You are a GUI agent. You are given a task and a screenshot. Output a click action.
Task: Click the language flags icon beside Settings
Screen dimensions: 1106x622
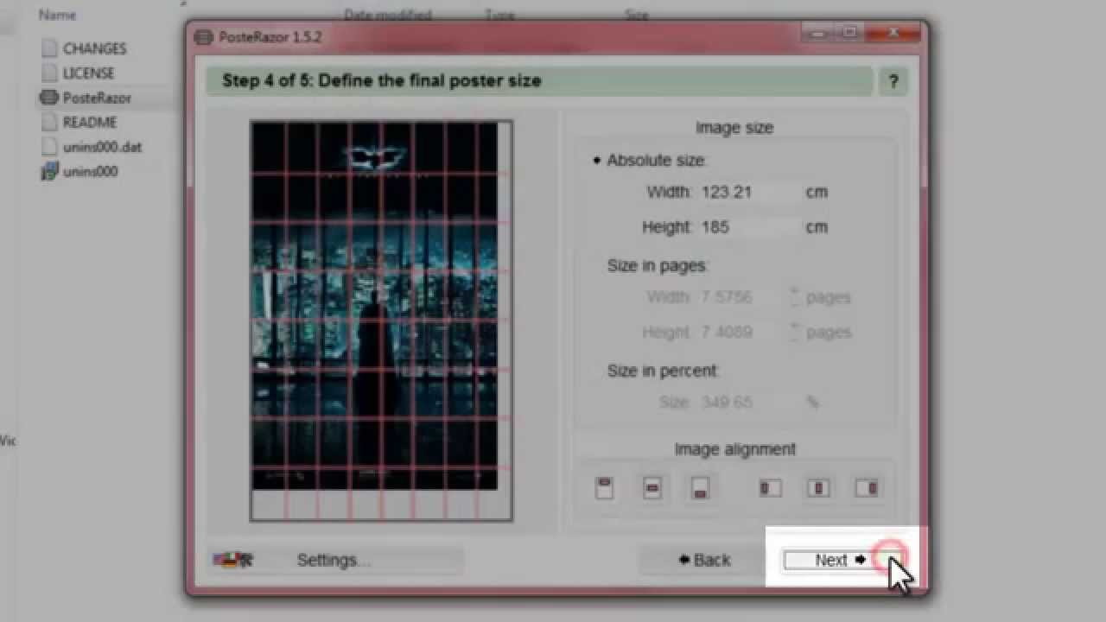232,560
